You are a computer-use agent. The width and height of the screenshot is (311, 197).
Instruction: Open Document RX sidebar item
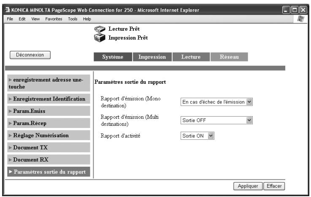(49, 160)
